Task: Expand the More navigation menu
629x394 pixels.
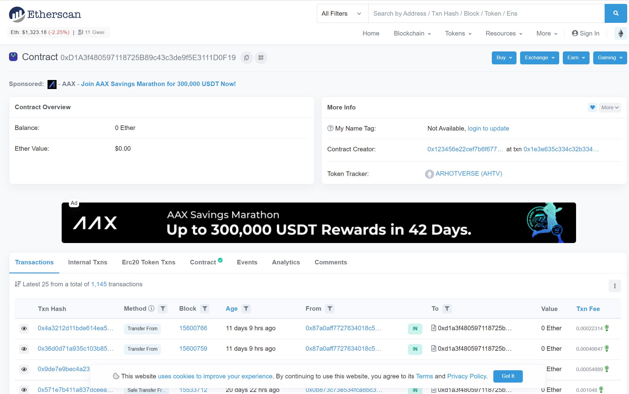Action: [x=547, y=33]
